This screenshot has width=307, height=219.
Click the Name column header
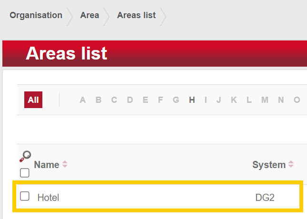46,165
